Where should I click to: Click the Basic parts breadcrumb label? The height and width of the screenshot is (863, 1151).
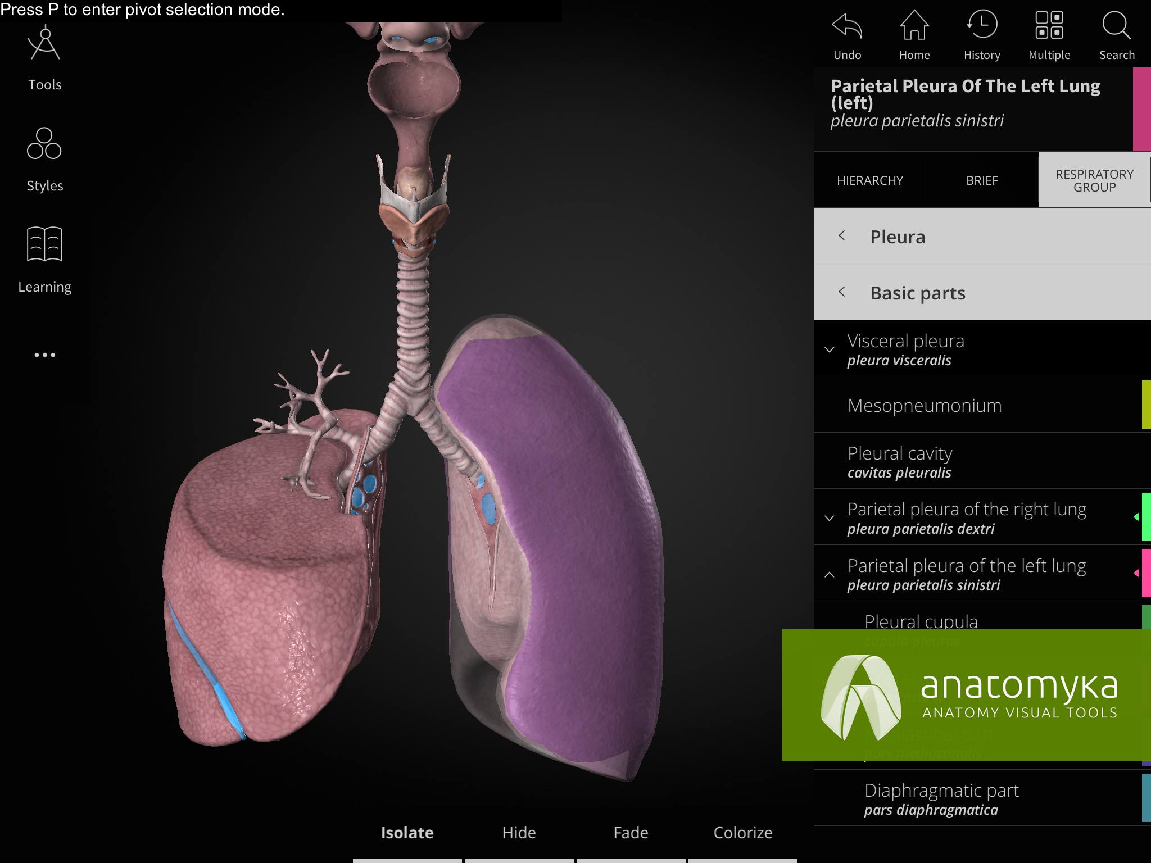918,293
